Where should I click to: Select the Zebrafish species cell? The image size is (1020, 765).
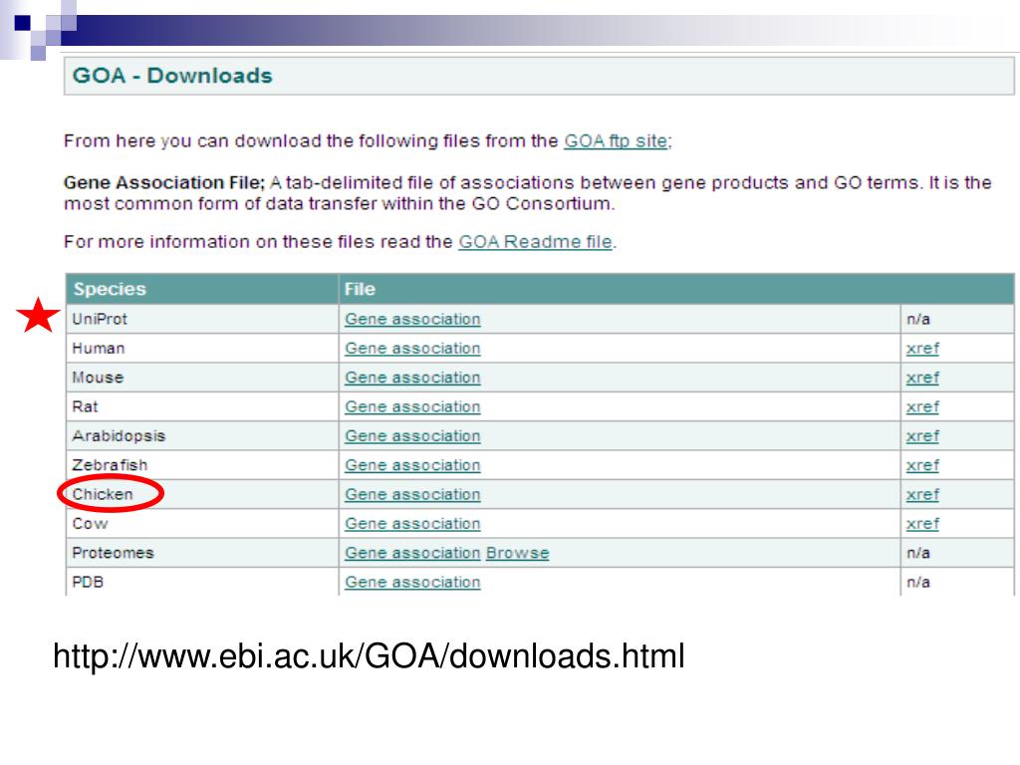201,466
